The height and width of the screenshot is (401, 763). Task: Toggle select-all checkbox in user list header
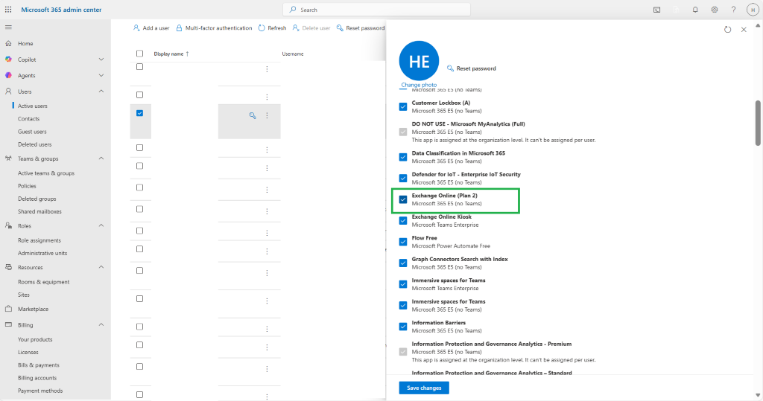pyautogui.click(x=139, y=54)
